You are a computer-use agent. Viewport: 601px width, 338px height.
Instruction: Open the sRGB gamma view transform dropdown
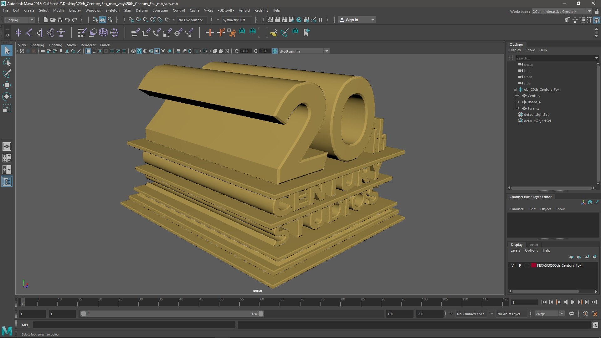pos(303,51)
